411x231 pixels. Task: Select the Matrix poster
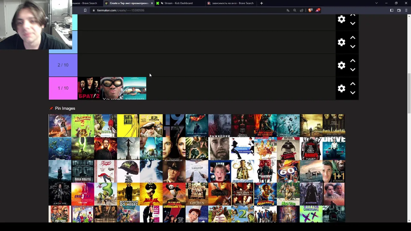coord(311,194)
